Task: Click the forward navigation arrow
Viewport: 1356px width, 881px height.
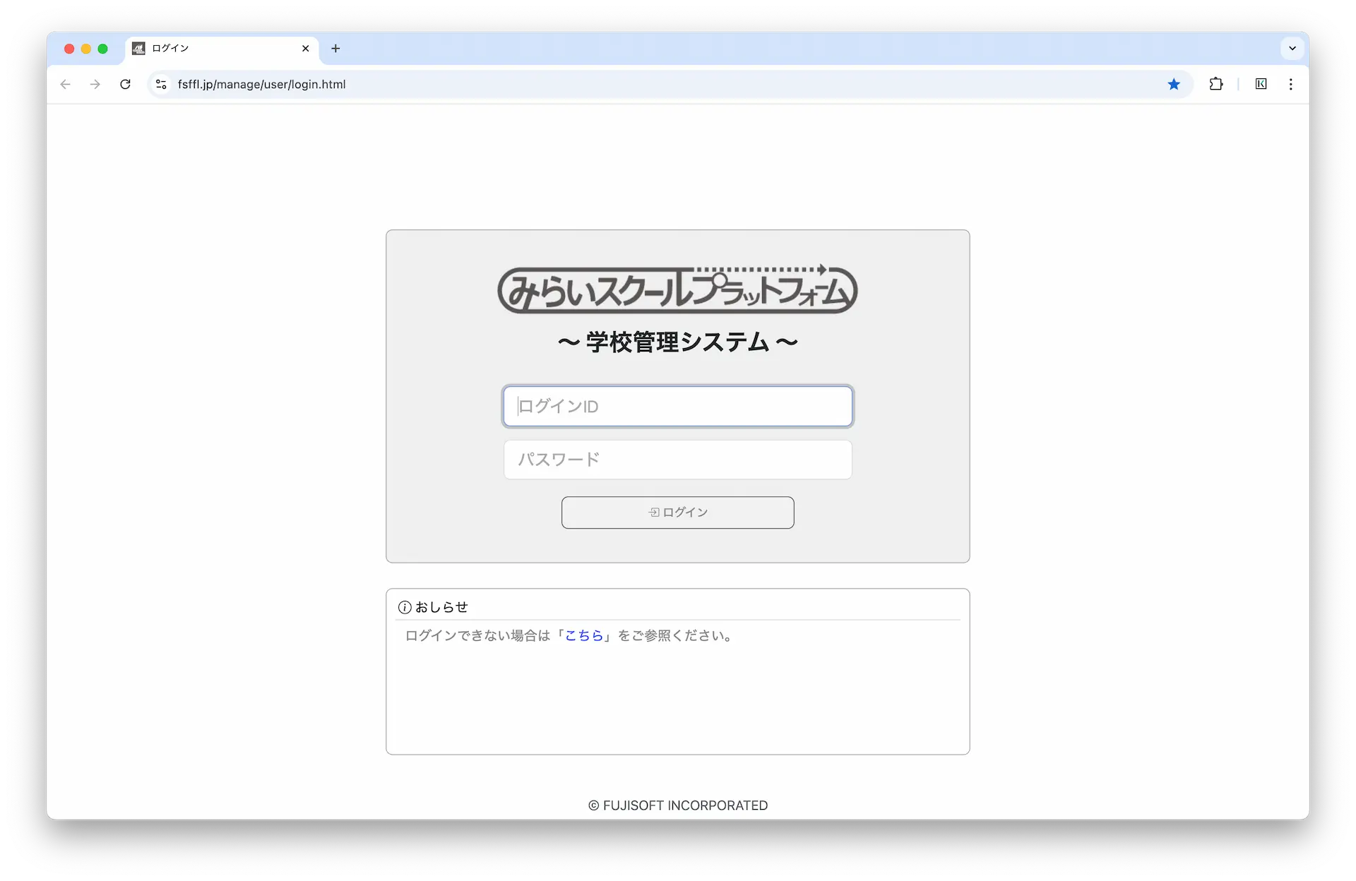Action: tap(95, 84)
